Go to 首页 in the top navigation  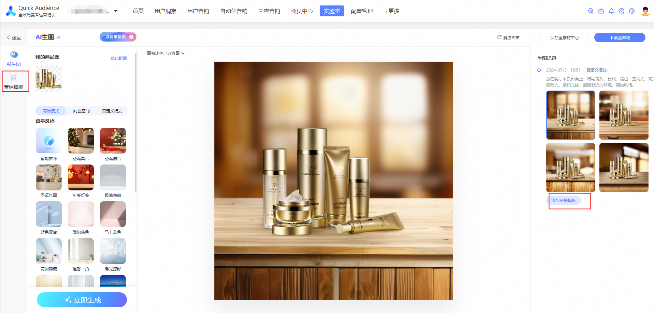138,11
